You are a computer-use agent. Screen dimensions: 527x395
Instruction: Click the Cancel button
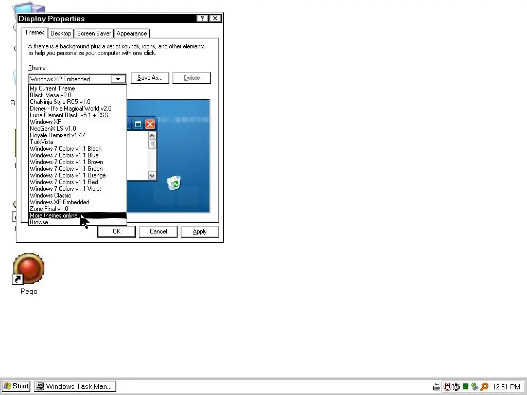tap(159, 231)
